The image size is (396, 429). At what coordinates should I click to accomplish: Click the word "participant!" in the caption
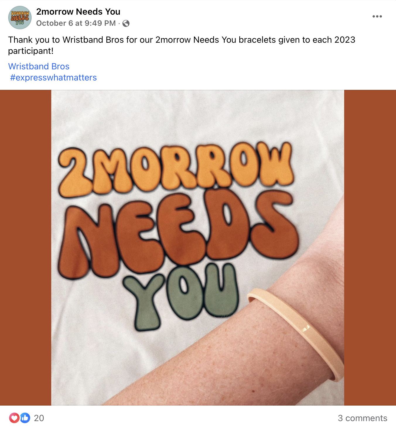31,51
